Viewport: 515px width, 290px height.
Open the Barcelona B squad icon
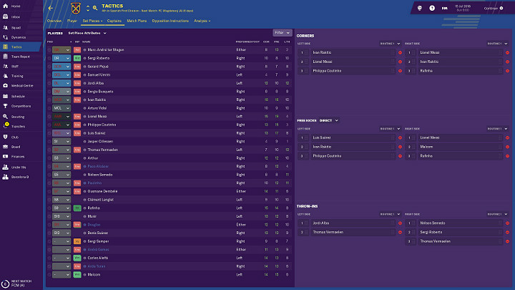click(6, 177)
